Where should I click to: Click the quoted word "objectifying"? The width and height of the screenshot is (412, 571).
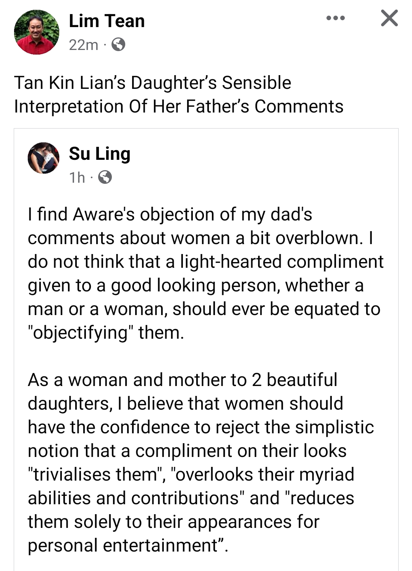click(80, 333)
